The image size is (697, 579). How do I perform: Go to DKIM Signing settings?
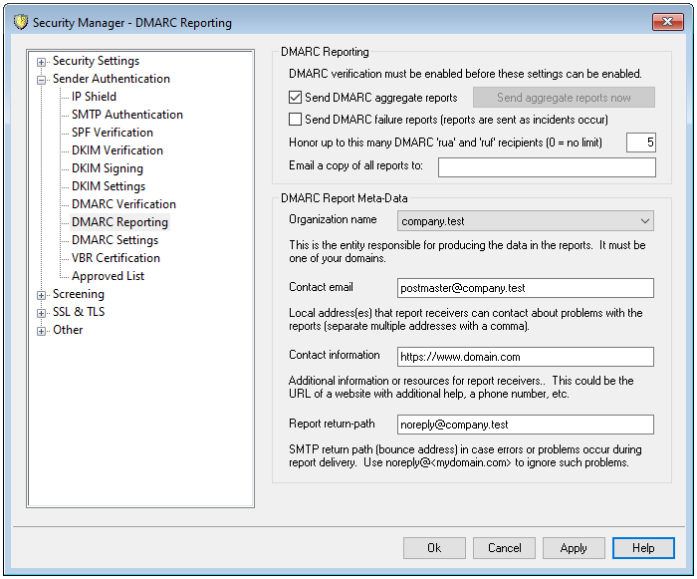(107, 168)
